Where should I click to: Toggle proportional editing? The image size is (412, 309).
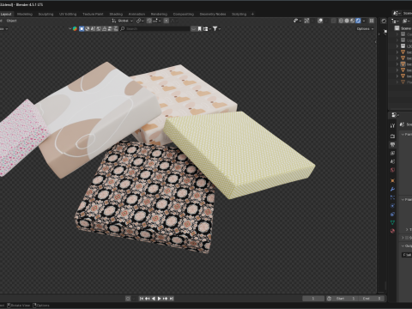coord(167,21)
